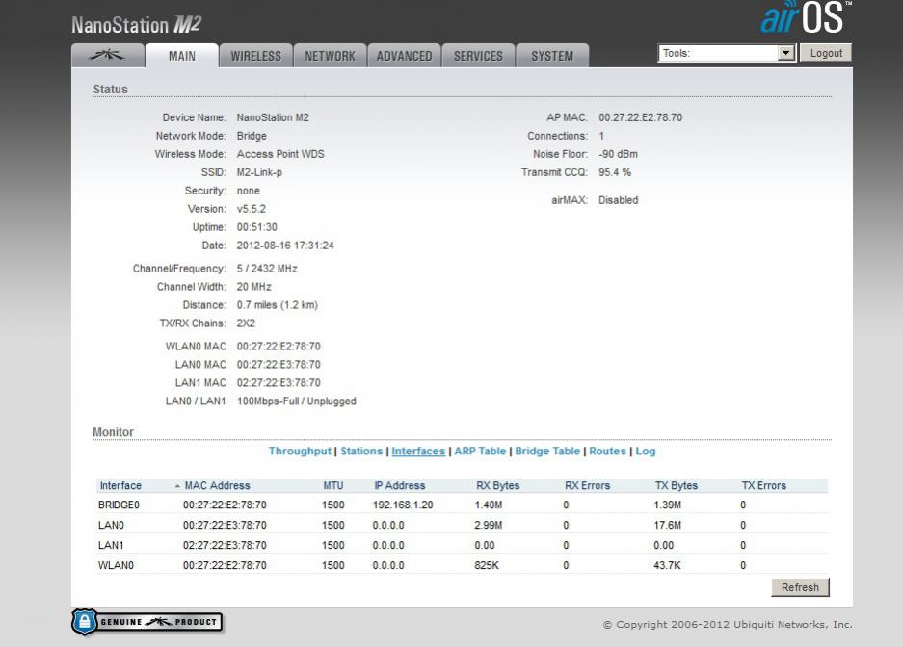Viewport: 903px width, 647px height.
Task: Log out with the Logout button
Action: 826,53
